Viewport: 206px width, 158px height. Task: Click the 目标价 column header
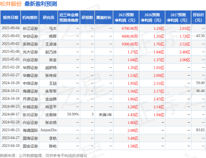pyautogui.click(x=198, y=17)
